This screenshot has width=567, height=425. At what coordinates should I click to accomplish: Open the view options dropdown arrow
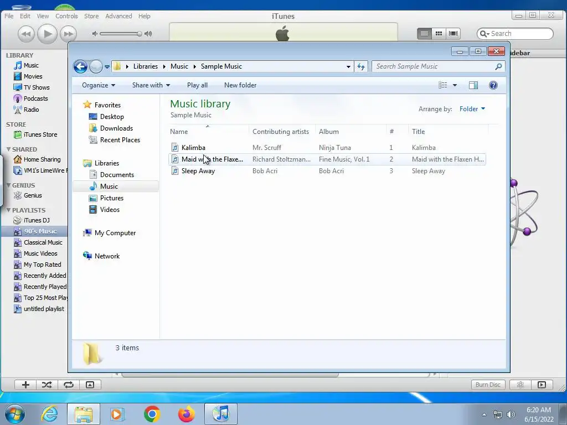[x=455, y=85]
